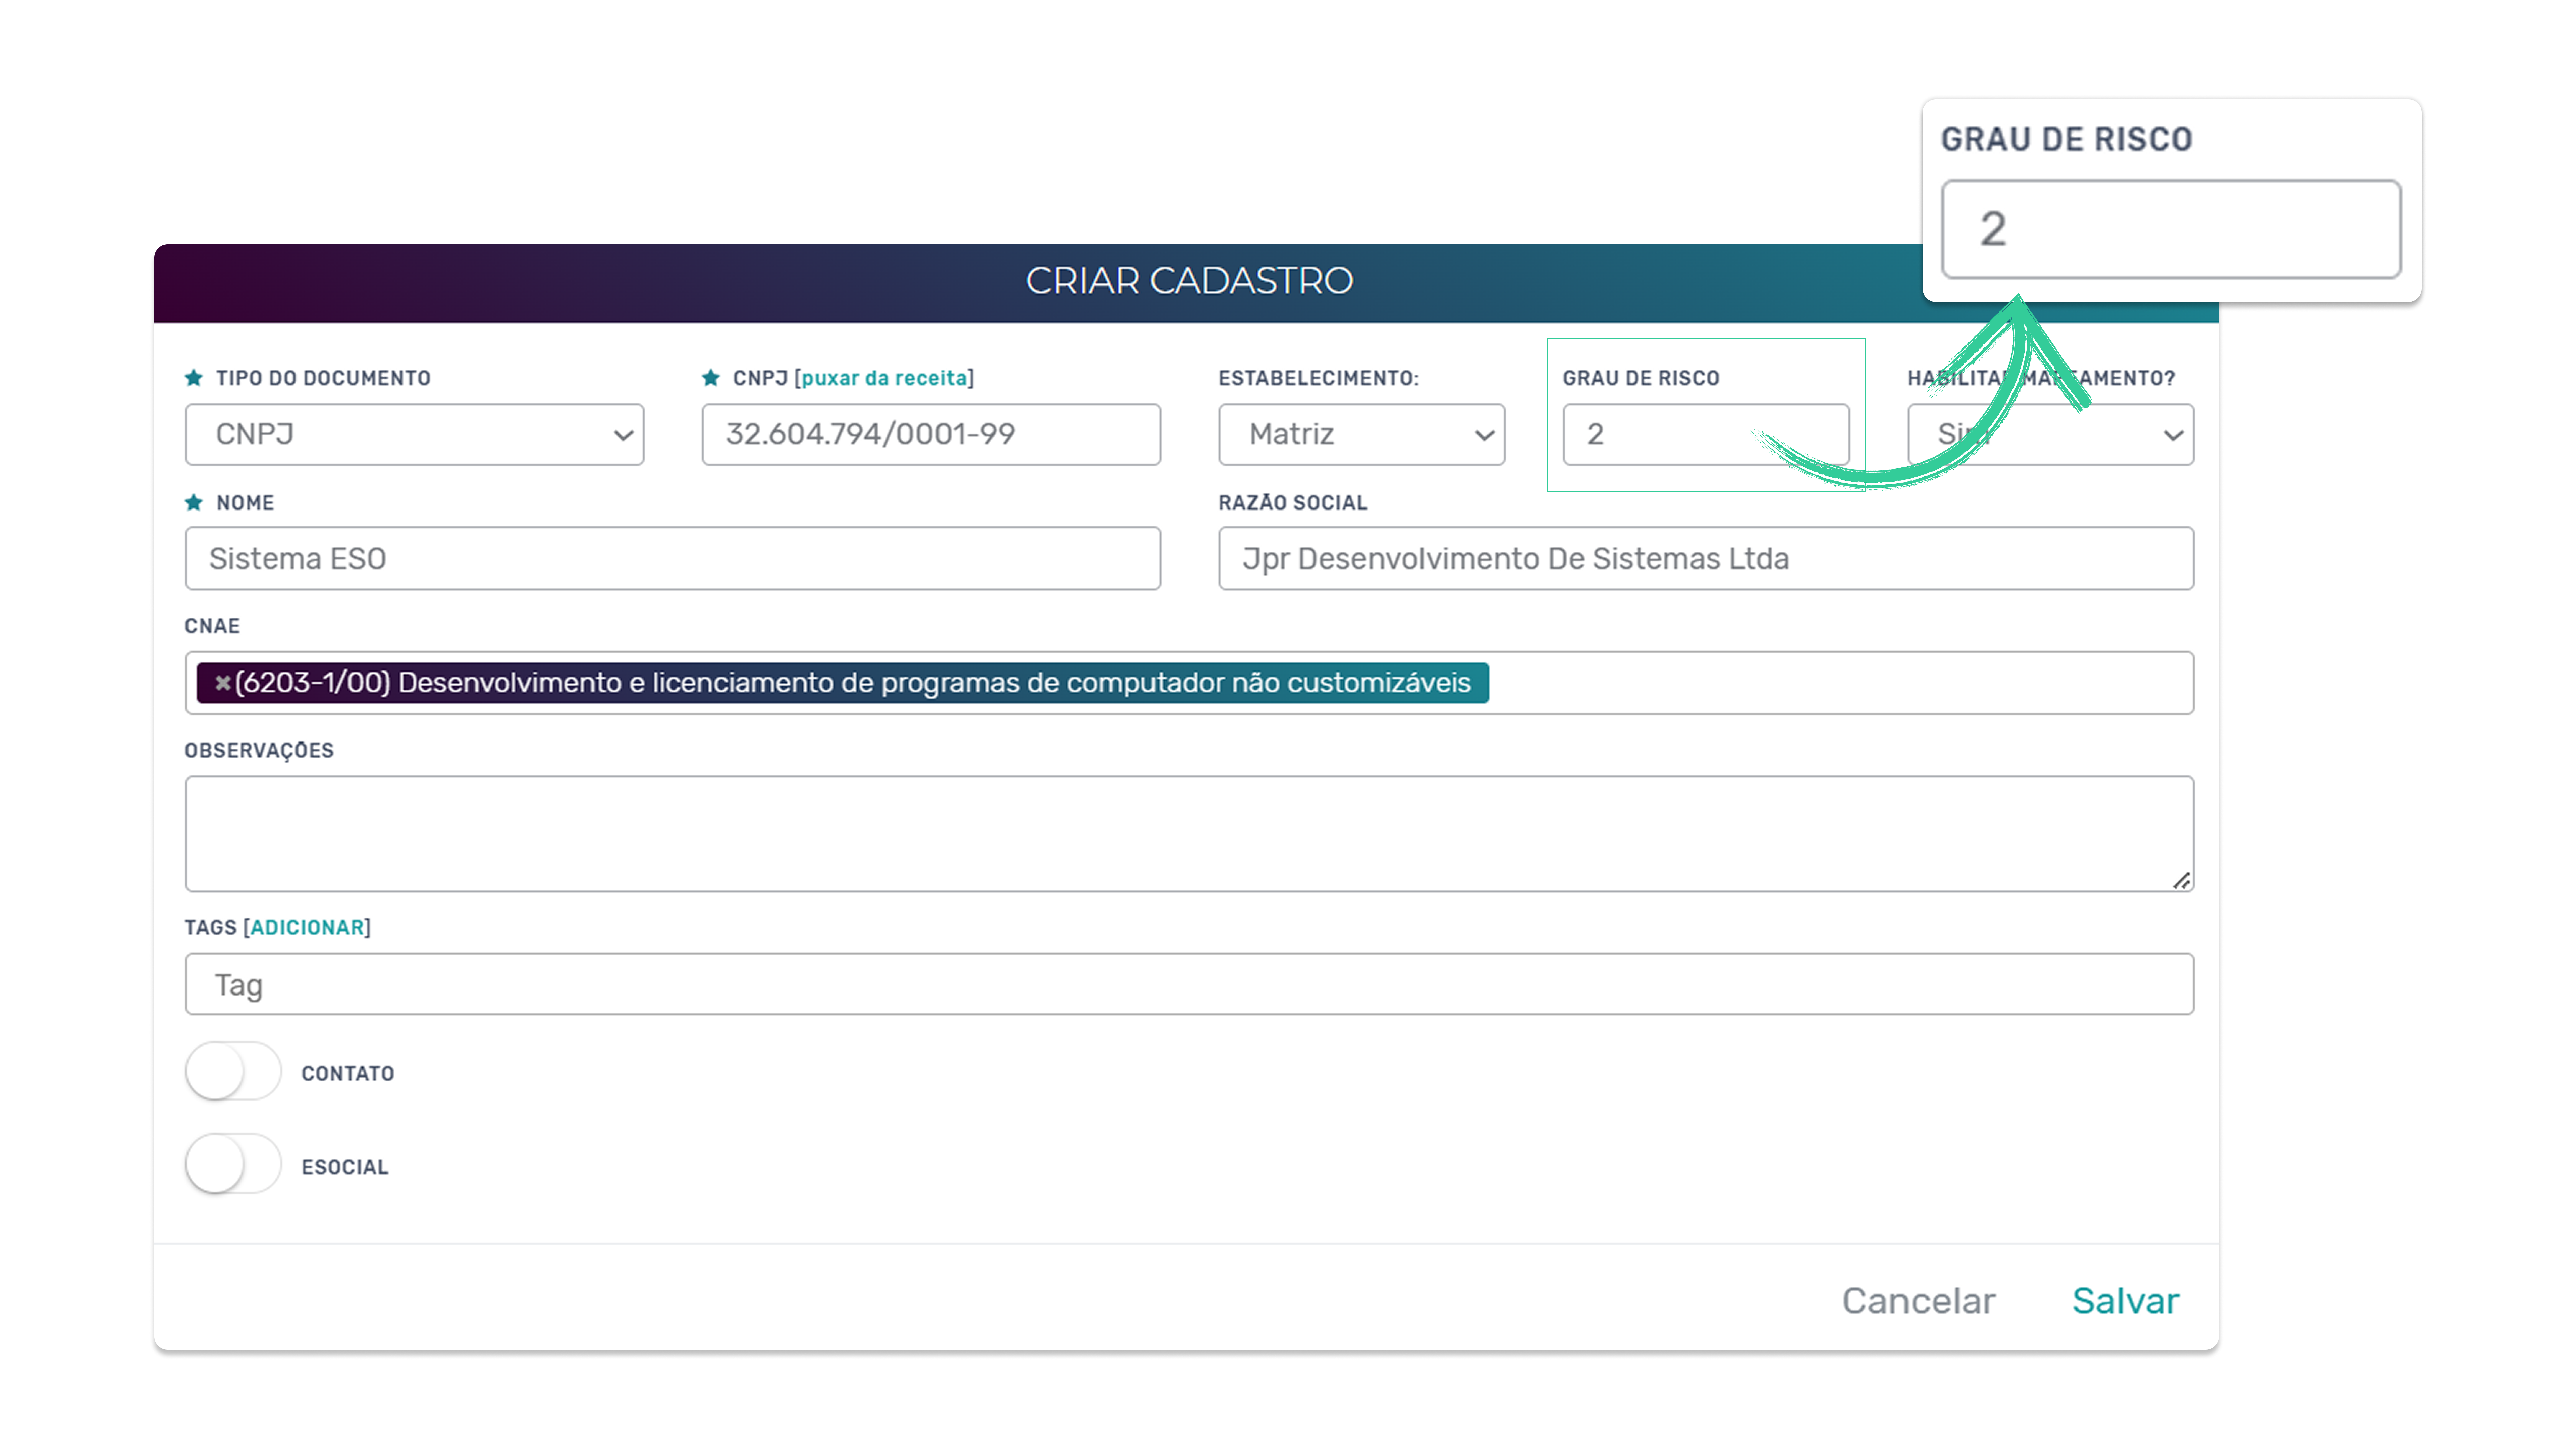Click the puxar da receita link
This screenshot has width=2576, height=1449.
point(884,378)
